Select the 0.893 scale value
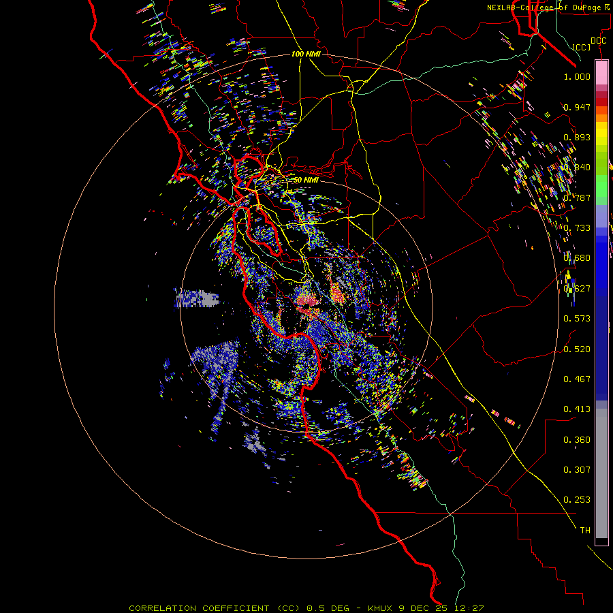This screenshot has height=613, width=613. click(x=577, y=137)
